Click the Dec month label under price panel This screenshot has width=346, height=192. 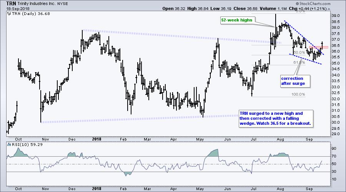click(x=72, y=139)
